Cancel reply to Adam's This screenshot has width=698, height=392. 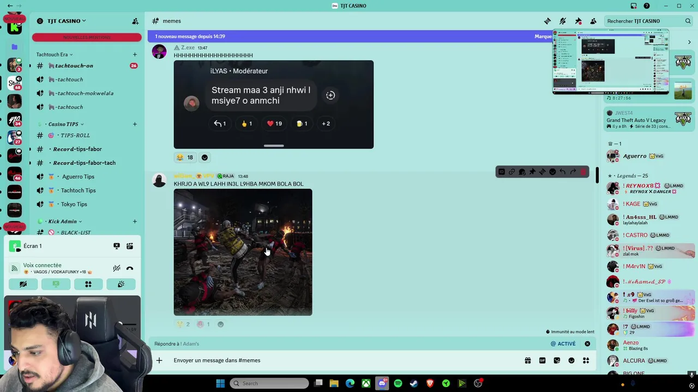(587, 344)
